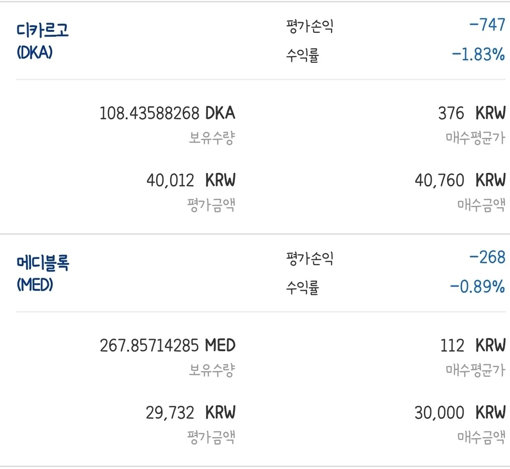
Task: Tap the (DKA) ticker symbol
Action: (34, 53)
